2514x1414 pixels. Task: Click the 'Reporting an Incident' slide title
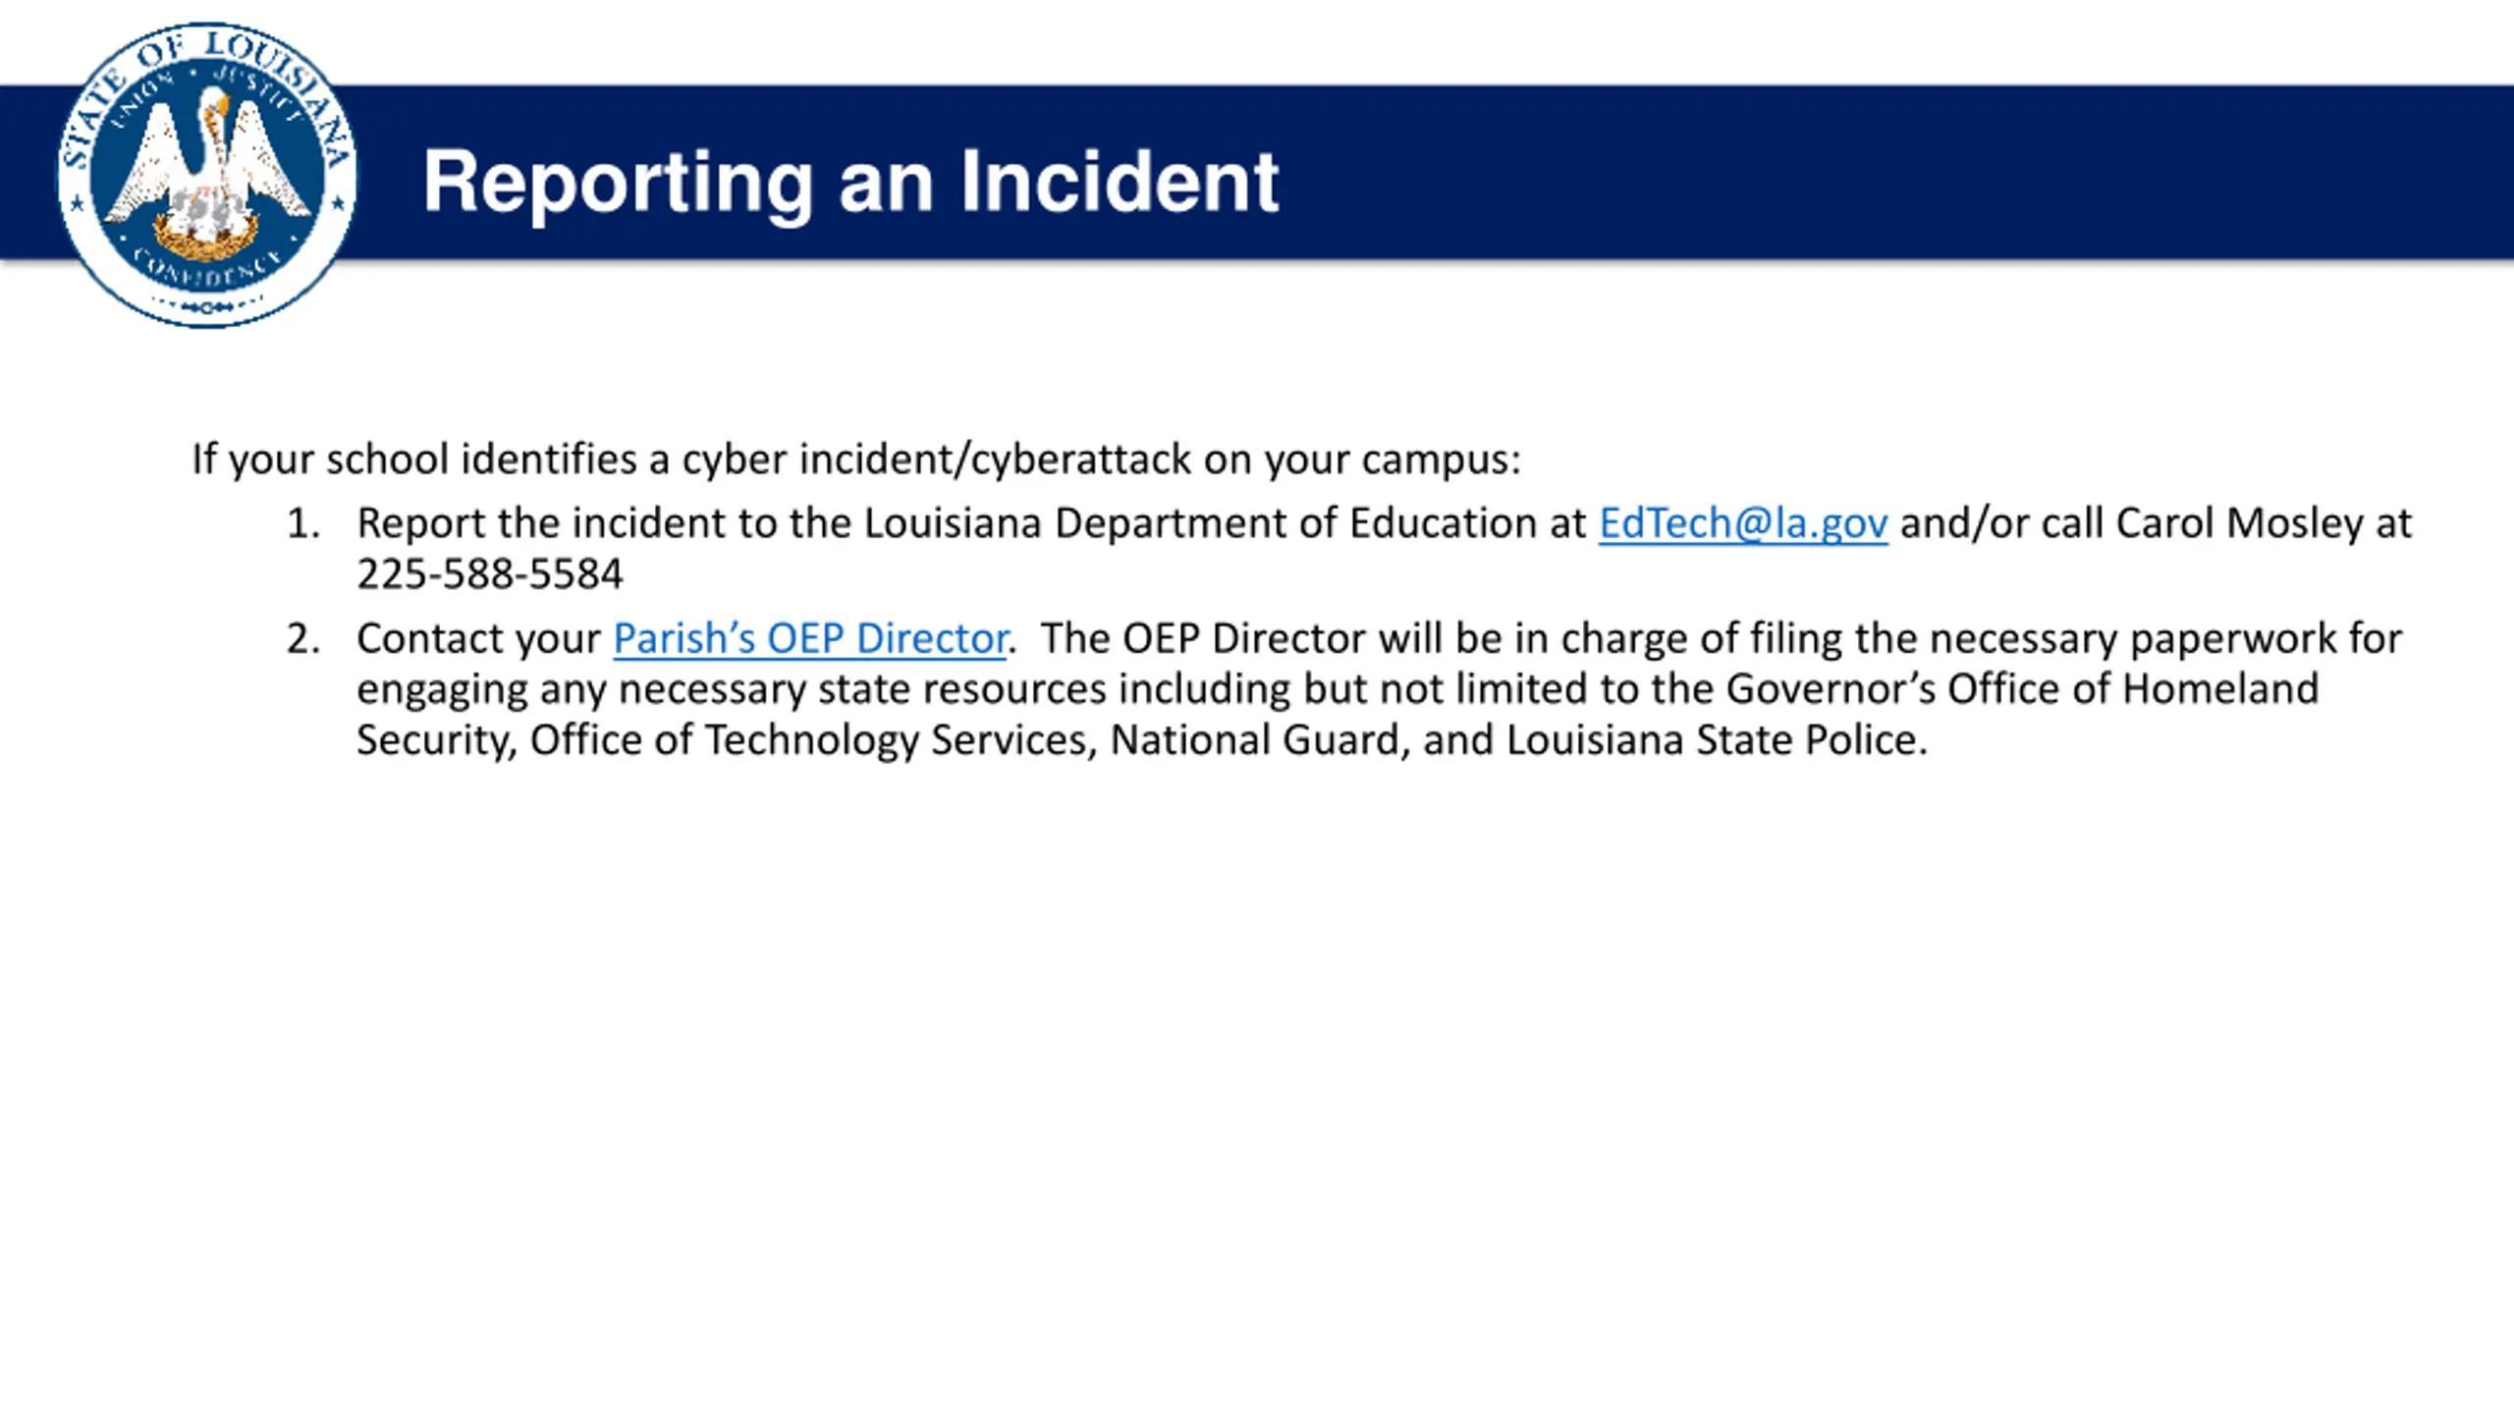click(849, 182)
